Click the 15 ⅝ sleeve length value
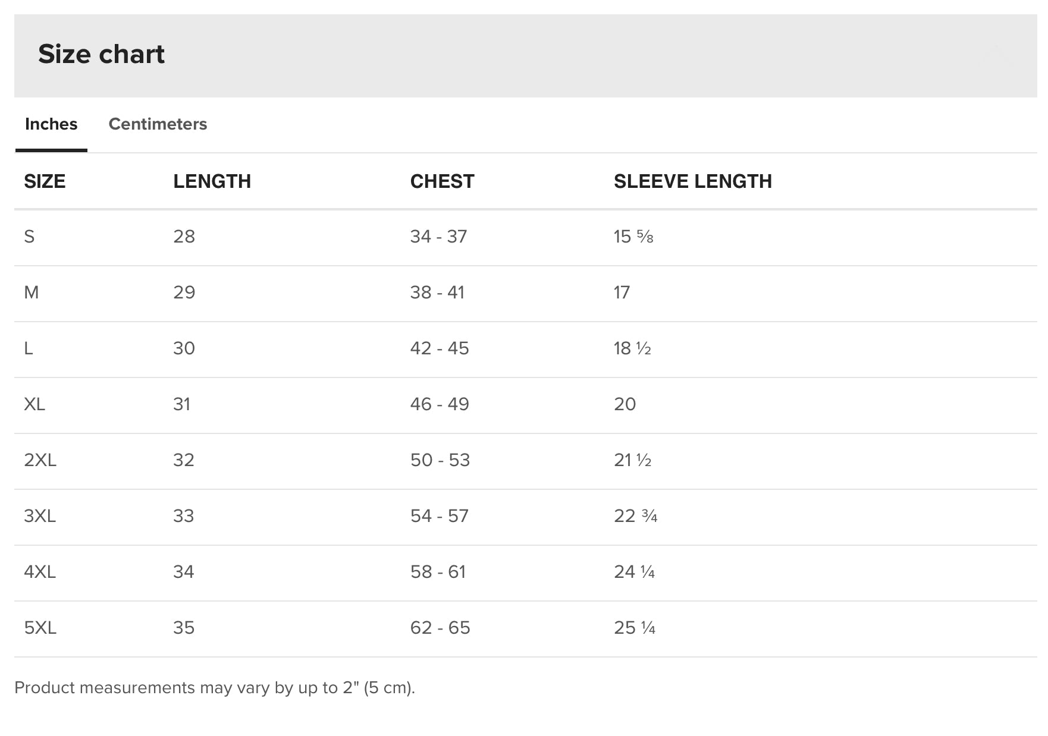1048x736 pixels. click(x=633, y=237)
